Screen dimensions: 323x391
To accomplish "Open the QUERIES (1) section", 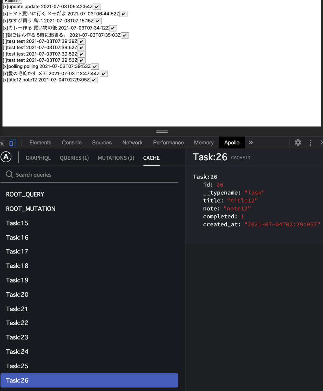I will (x=74, y=158).
